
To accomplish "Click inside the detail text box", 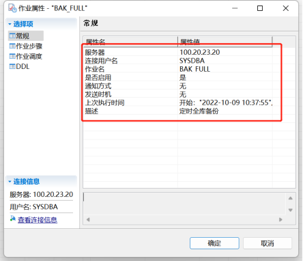I will [184, 204].
